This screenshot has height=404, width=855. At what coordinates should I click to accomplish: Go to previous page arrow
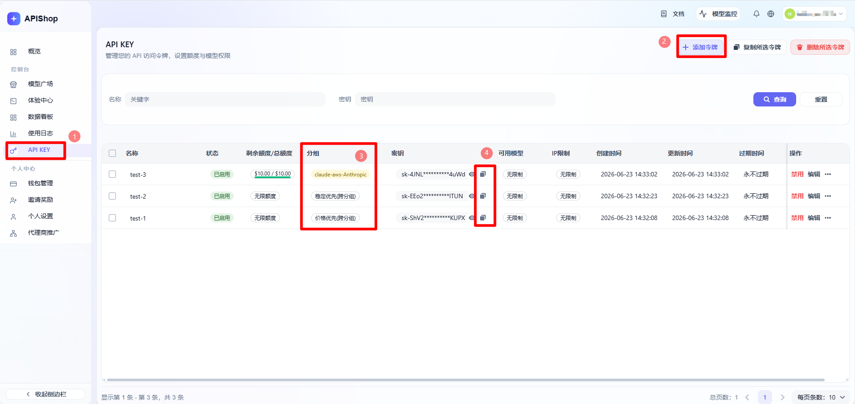click(748, 397)
